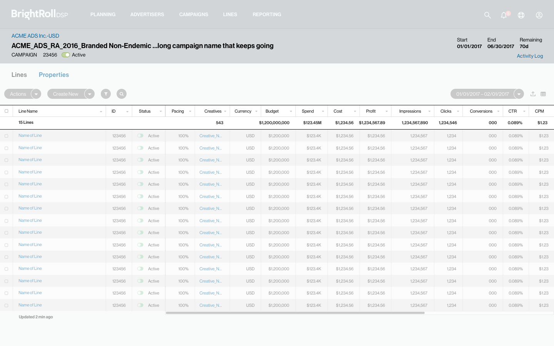Open help using the lifebuoy icon
Screen dimensions: 554x346
tap(521, 15)
